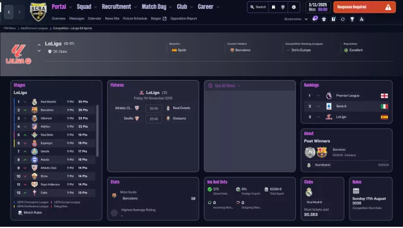
Task: Click Osasuna in Fixtures
Action: (179, 118)
